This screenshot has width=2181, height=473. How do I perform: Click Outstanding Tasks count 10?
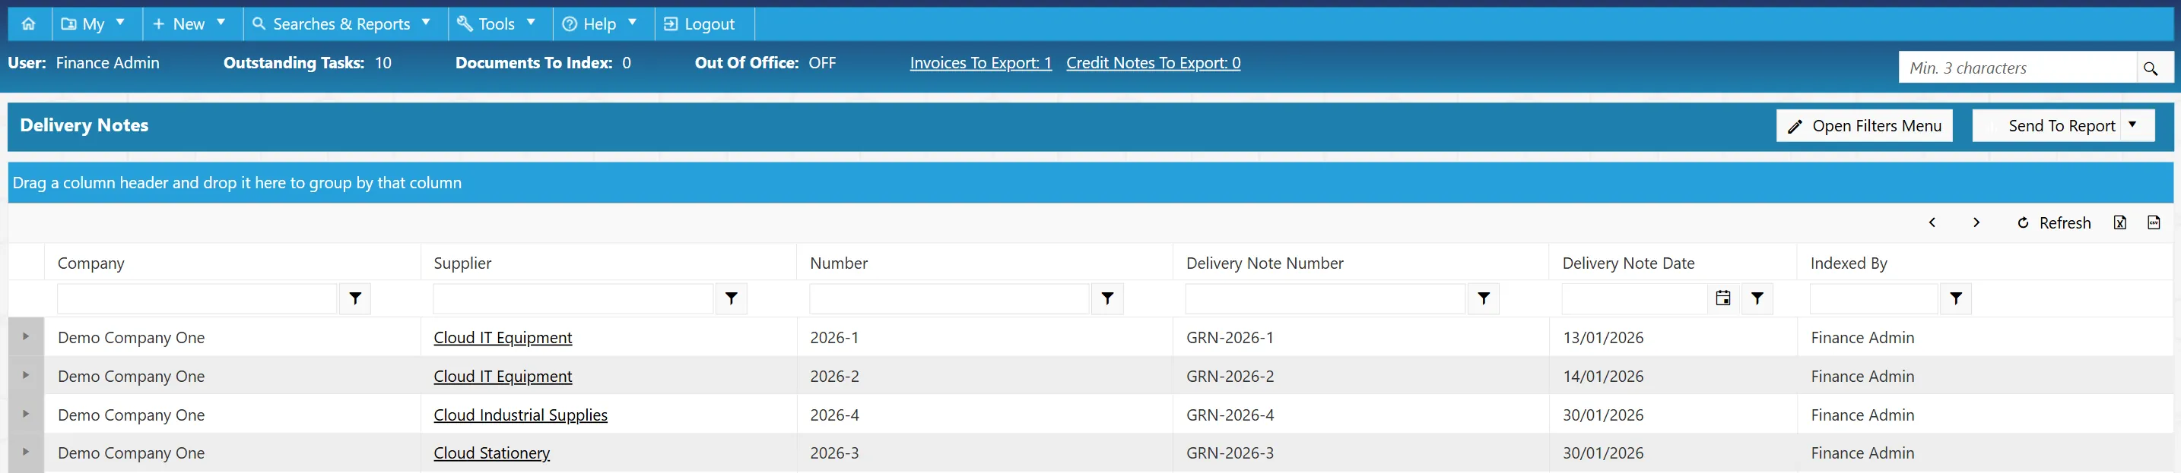pyautogui.click(x=383, y=62)
